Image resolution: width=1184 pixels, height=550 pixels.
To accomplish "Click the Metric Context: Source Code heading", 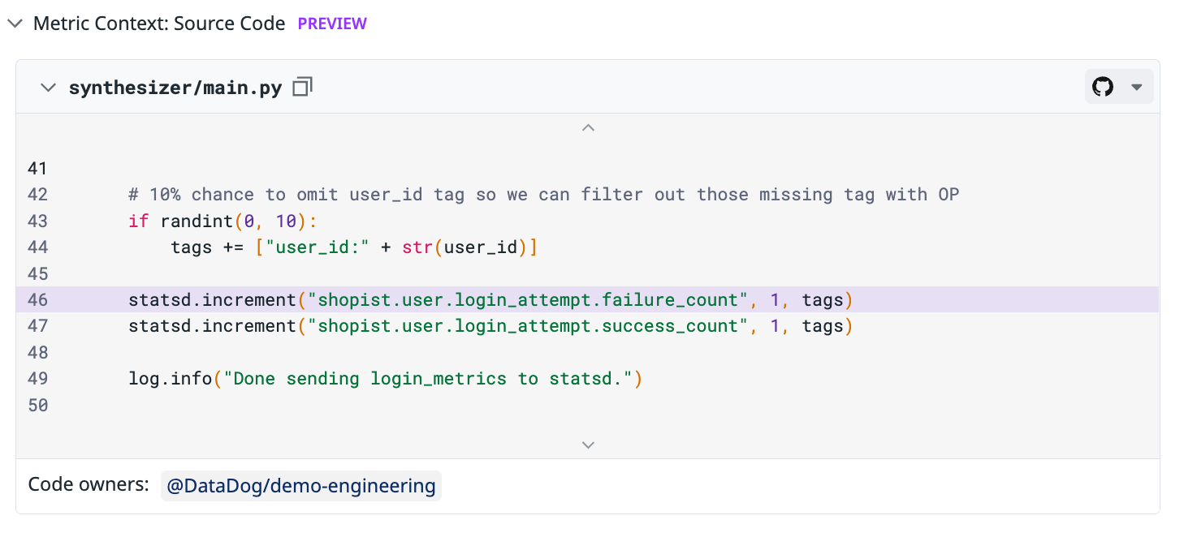I will 159,24.
